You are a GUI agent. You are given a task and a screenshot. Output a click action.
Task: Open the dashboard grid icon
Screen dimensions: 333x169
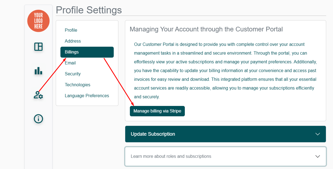38,47
